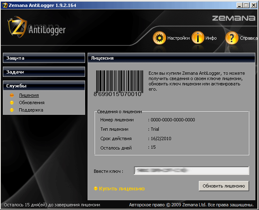The height and width of the screenshot is (210, 259).
Task: Click the yellow bullet before Купить лицензию
Action: (x=96, y=188)
